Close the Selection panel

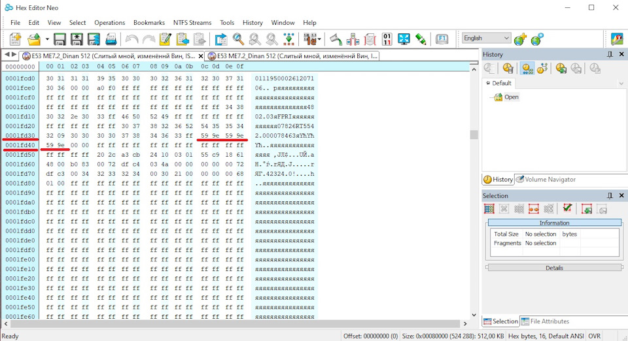[621, 195]
